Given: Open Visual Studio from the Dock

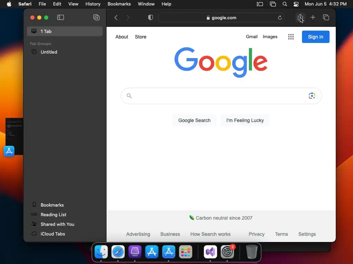Looking at the screenshot, I should tap(210, 252).
